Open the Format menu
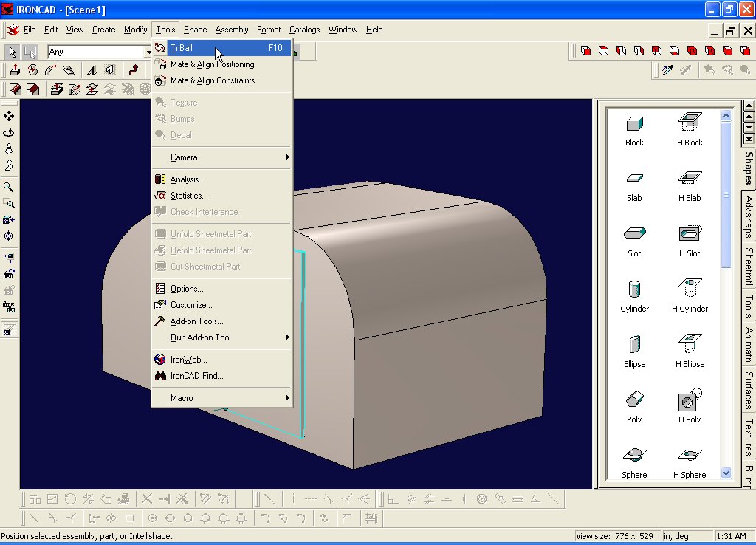The width and height of the screenshot is (756, 545). tap(269, 30)
